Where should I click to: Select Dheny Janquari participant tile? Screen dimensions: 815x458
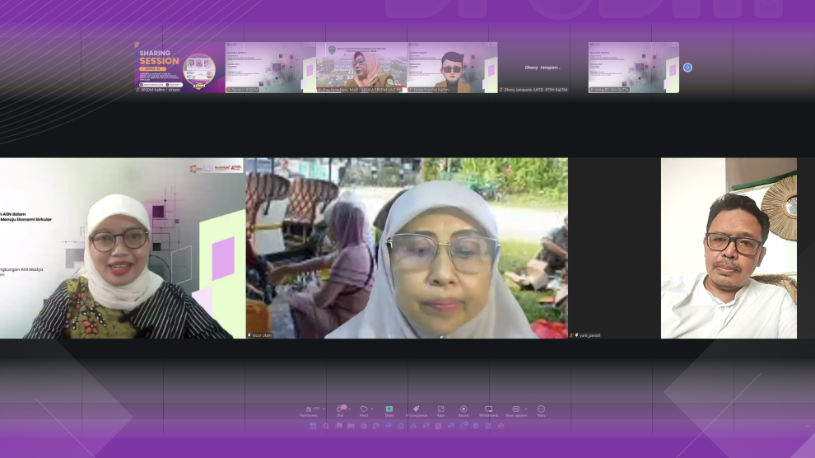click(x=543, y=68)
